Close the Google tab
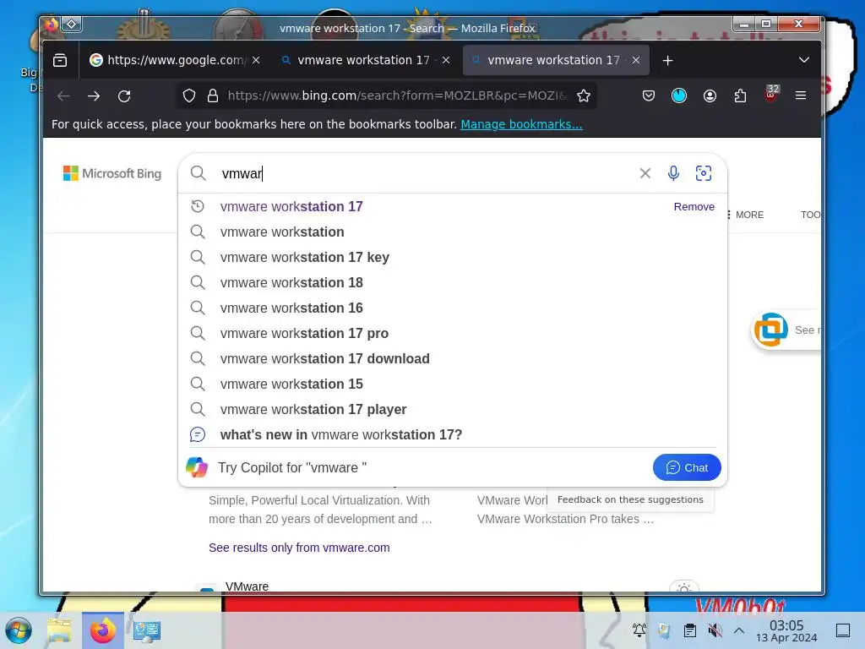 [256, 60]
